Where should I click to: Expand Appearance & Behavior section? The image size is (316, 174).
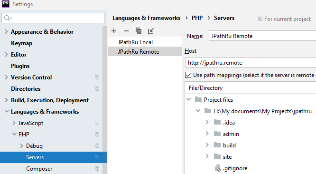coord(7,32)
